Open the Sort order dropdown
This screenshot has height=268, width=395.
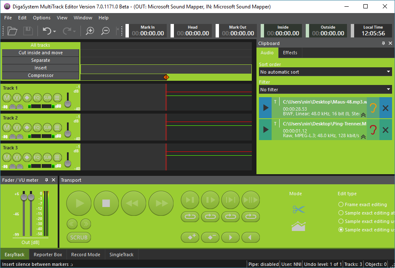[325, 72]
